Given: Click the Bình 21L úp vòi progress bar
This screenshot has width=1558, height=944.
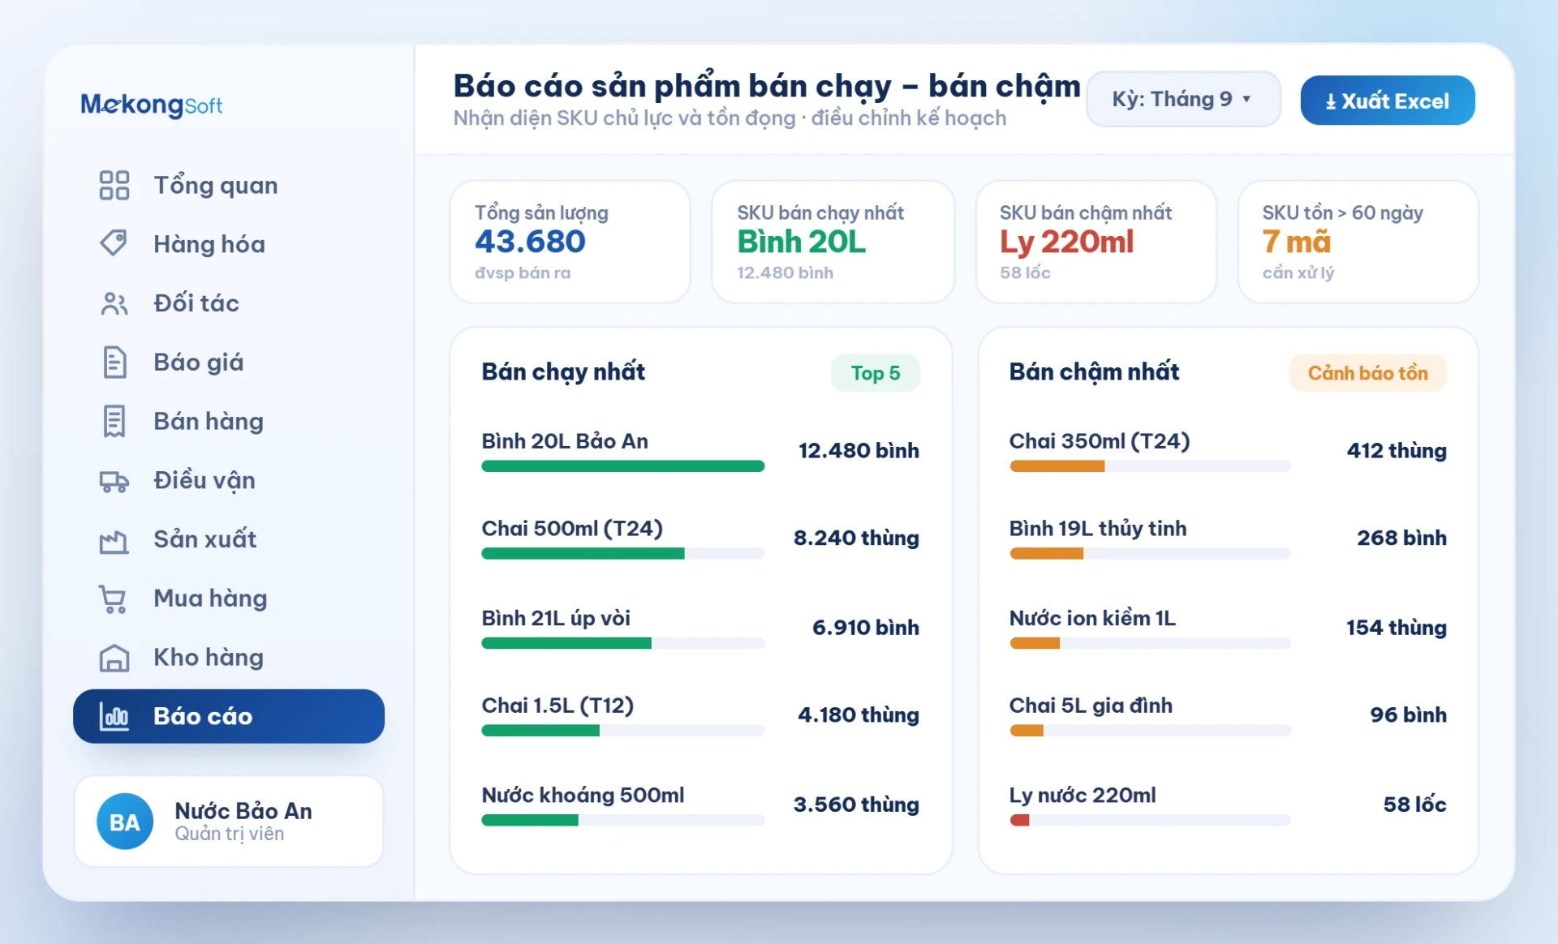Looking at the screenshot, I should point(623,643).
